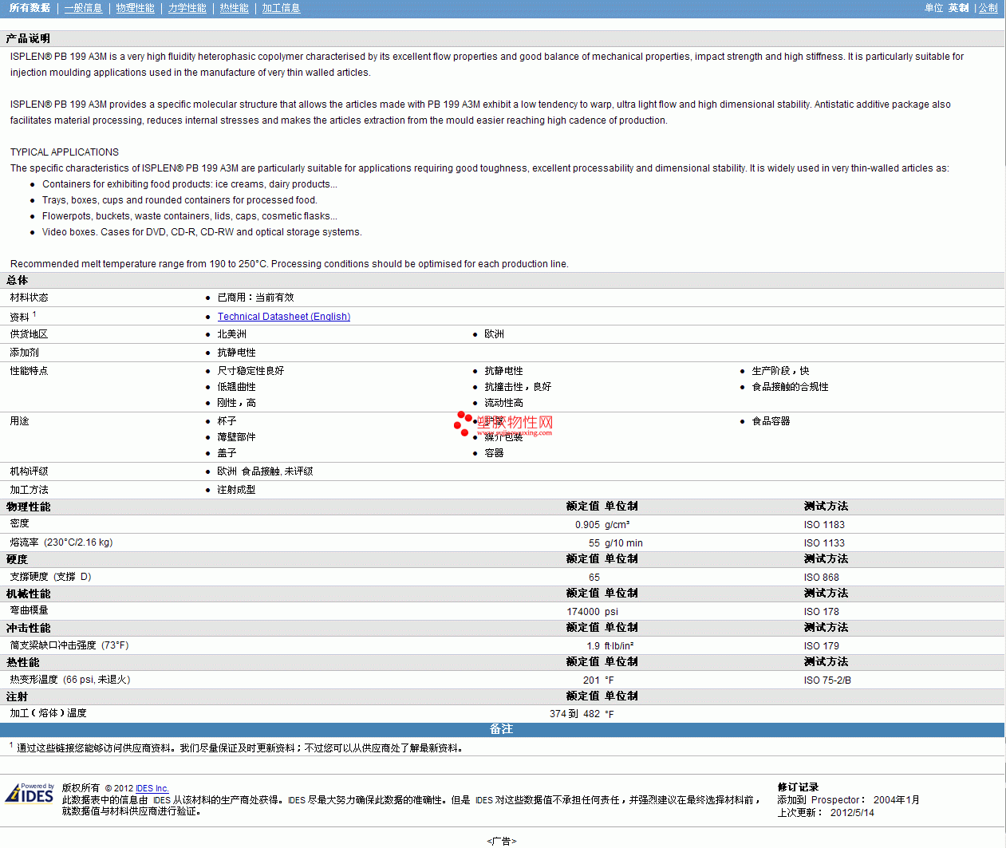The image size is (1006, 848).
Task: Click the footnote 1 superscript beside 资料
Action: point(34,314)
